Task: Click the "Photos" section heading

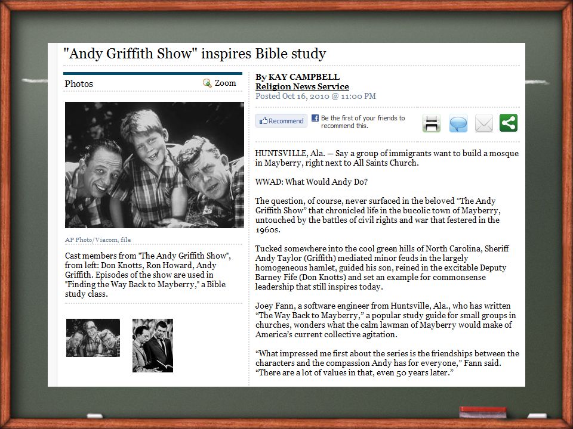Action: click(x=79, y=83)
